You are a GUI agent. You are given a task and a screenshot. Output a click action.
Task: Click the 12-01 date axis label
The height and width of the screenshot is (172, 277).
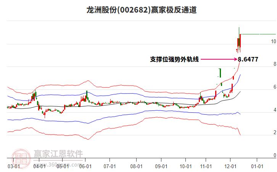tap(230, 166)
